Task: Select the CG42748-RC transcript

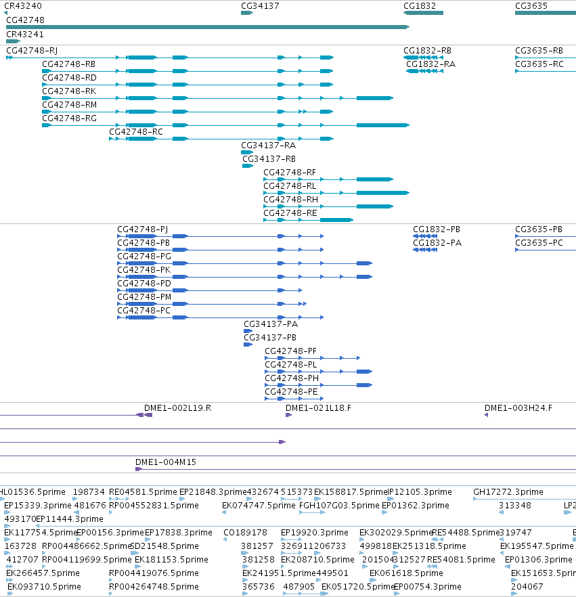Action: click(x=221, y=139)
